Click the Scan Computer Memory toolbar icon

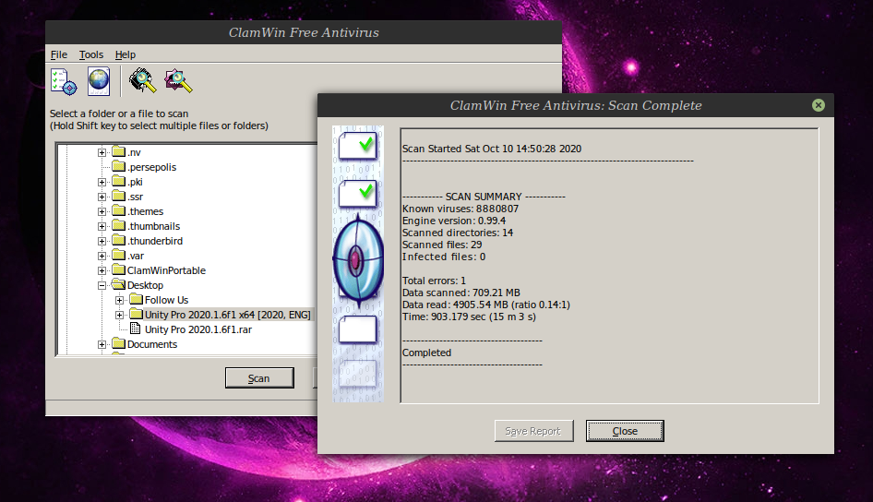[x=142, y=80]
